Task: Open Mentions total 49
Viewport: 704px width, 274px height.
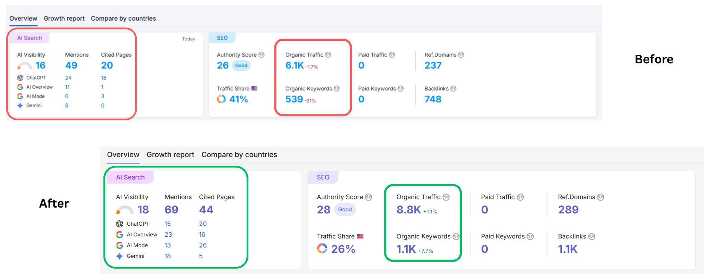Action: coord(71,65)
